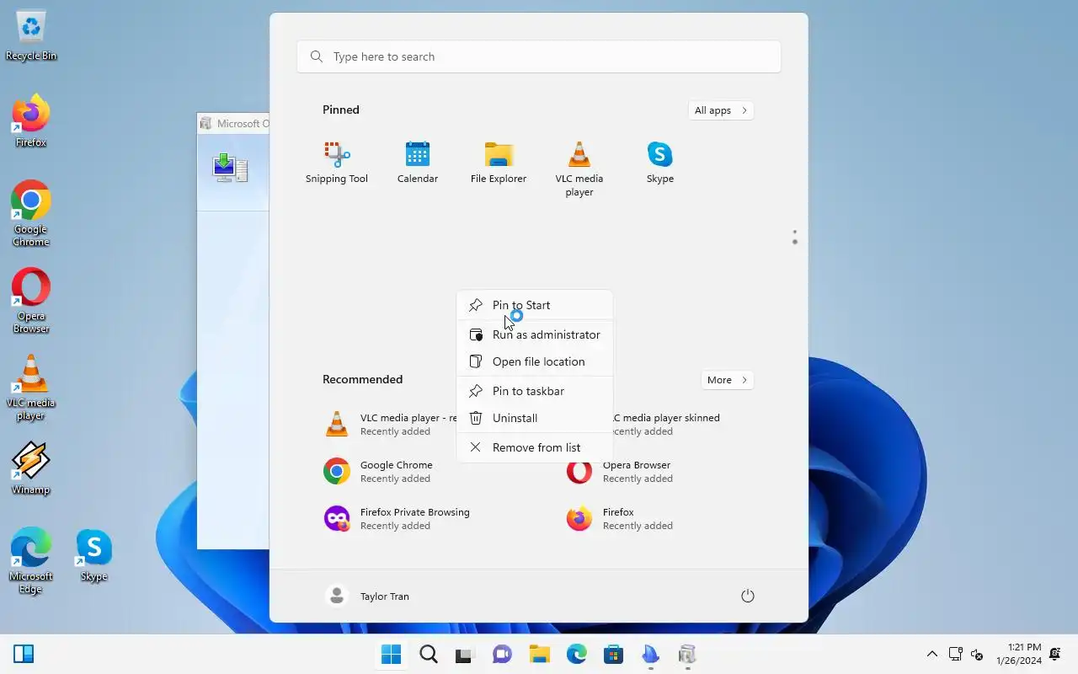The image size is (1078, 674).
Task: Choose Open file location
Action: (534, 361)
